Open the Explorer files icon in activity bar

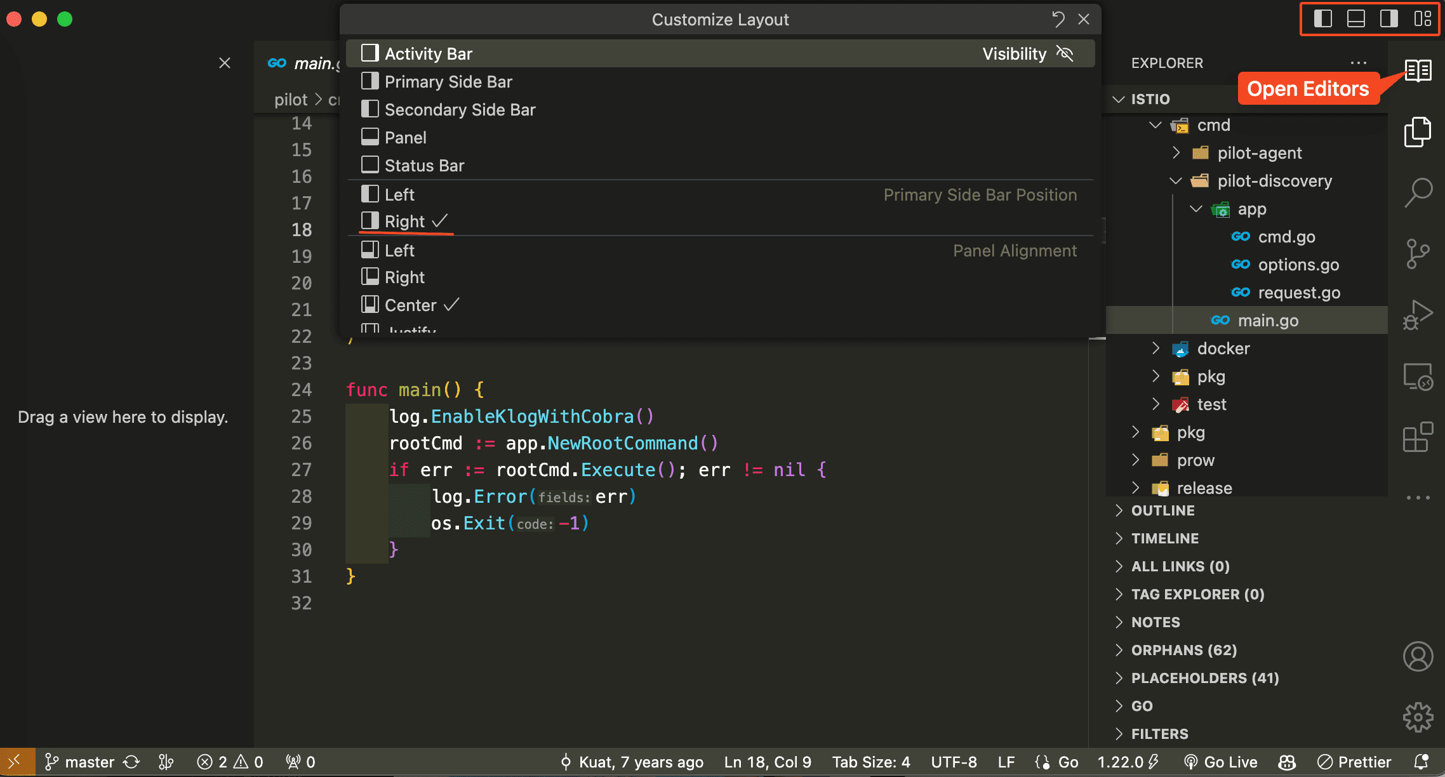[x=1418, y=131]
